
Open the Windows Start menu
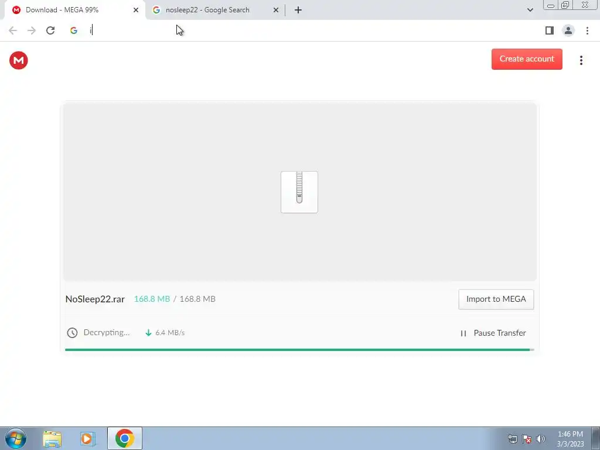(16, 438)
